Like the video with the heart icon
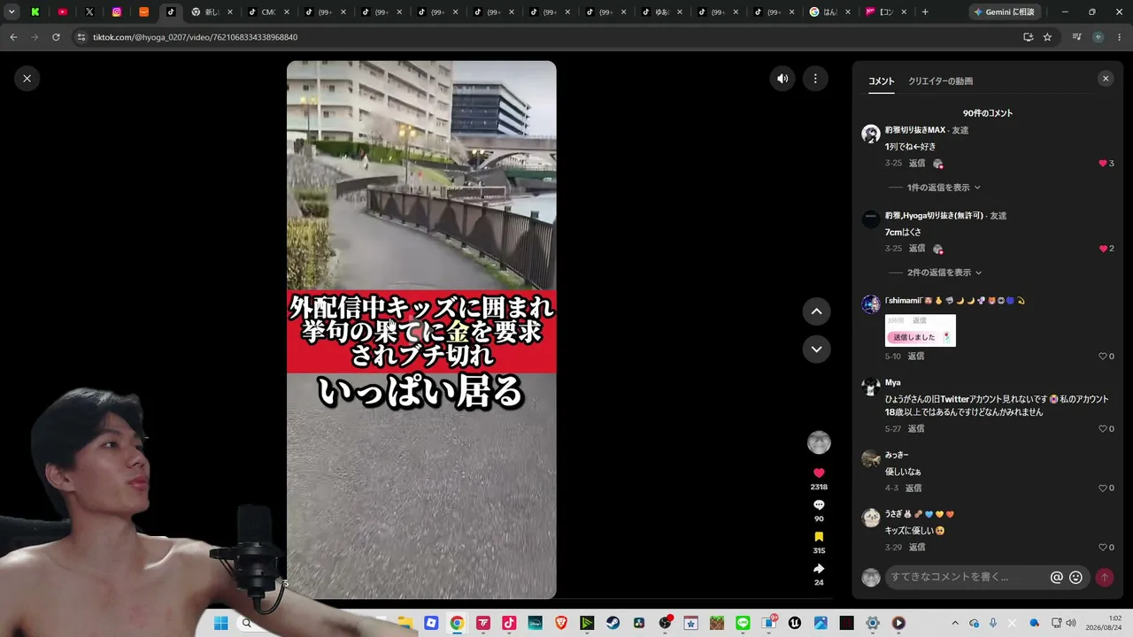 pyautogui.click(x=819, y=473)
